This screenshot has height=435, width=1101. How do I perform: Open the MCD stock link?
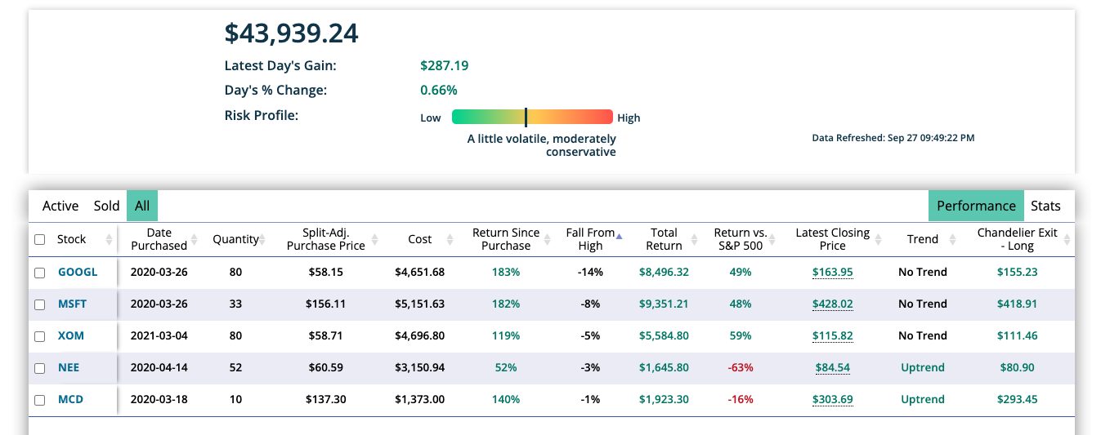70,399
